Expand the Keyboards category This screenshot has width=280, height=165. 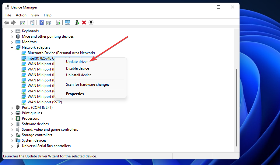coord(12,31)
